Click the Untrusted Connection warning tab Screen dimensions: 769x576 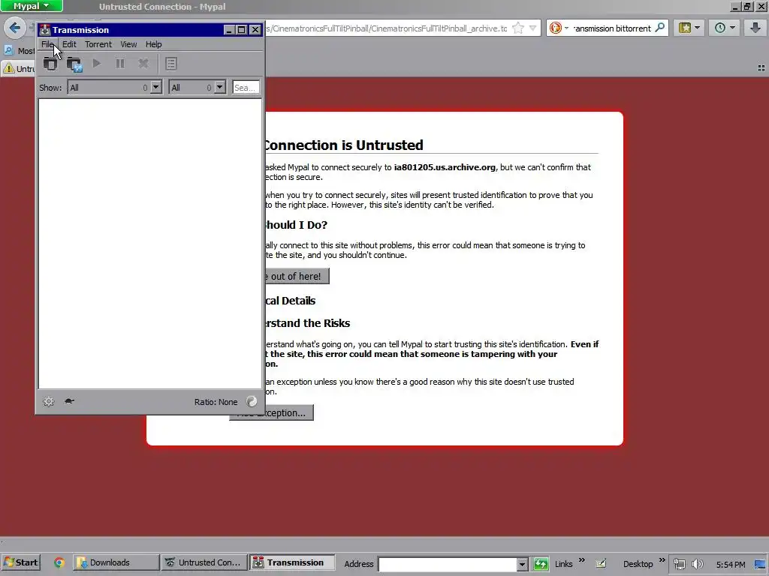(x=19, y=68)
